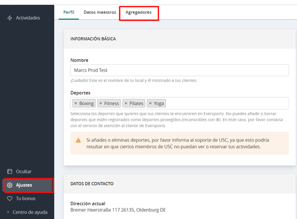Viewport: 297px width, 219px height.
Task: Click the Ocultar sidebar collapse icon
Action: (10, 171)
